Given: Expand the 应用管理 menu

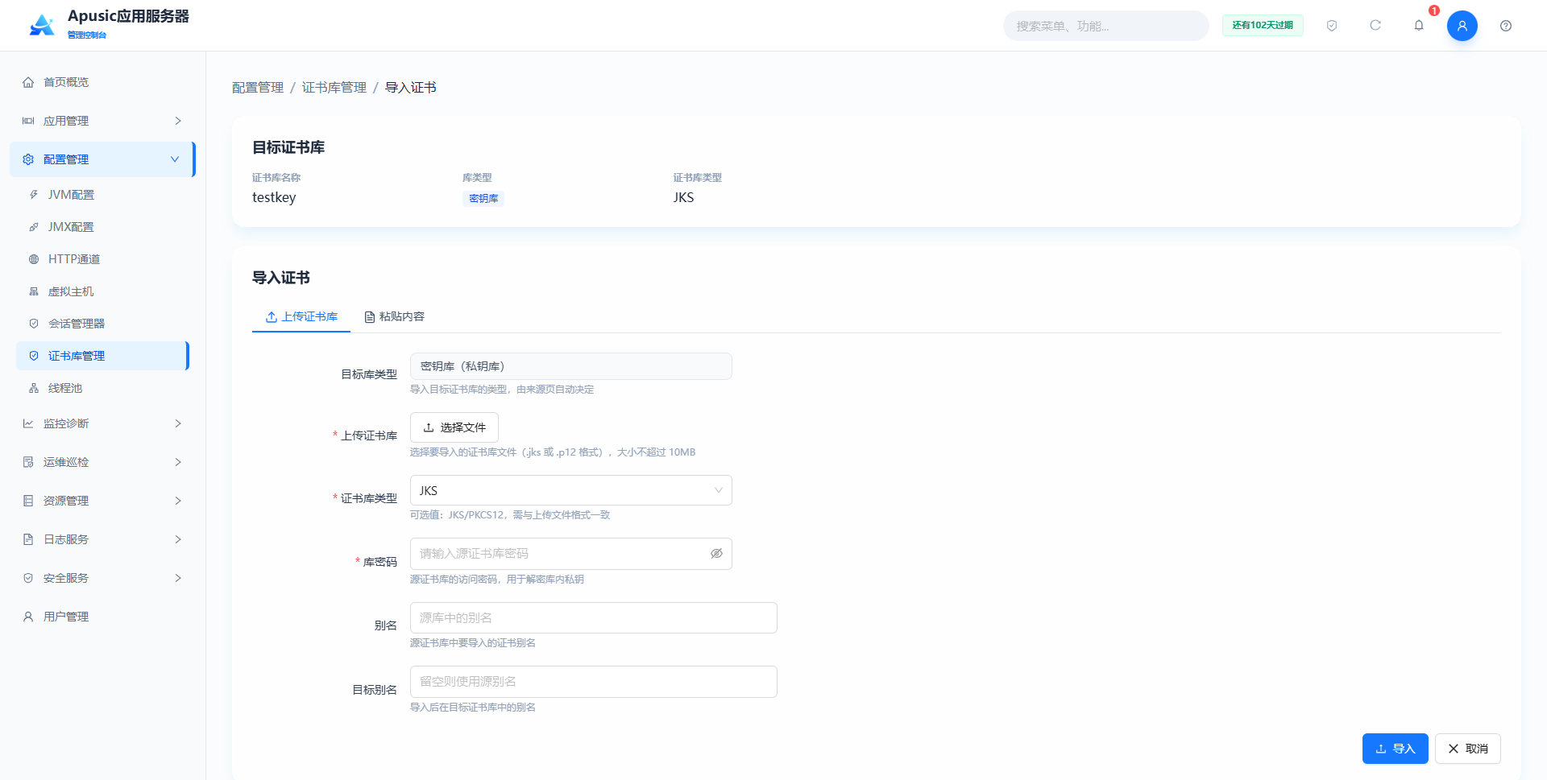Looking at the screenshot, I should pos(102,121).
